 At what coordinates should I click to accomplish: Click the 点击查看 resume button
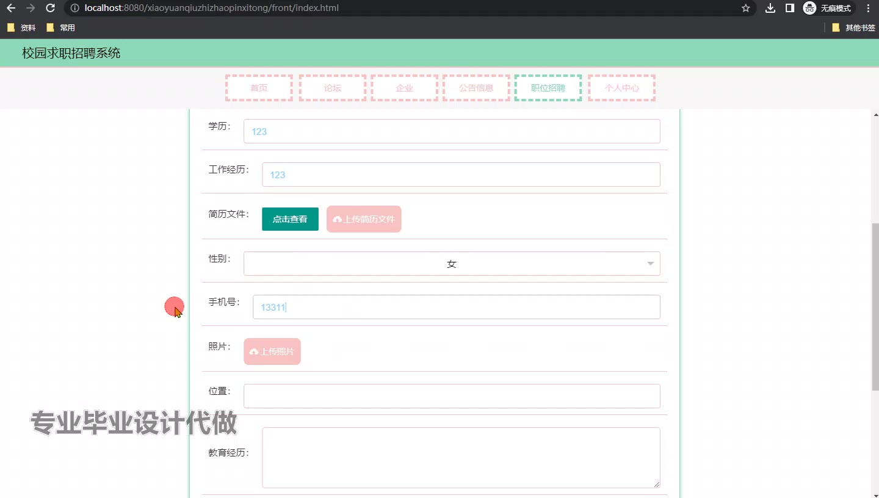290,219
